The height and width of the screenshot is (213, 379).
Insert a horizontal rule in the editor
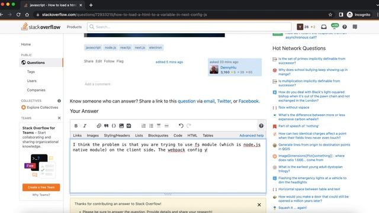[x=166, y=126]
